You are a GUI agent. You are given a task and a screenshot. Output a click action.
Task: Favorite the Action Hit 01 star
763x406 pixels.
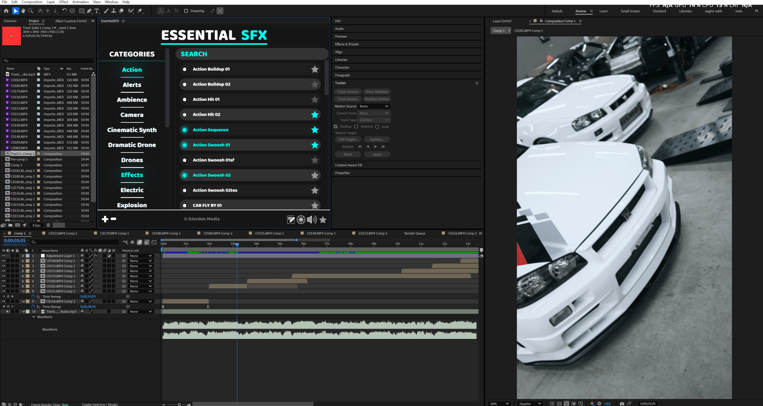pos(315,99)
